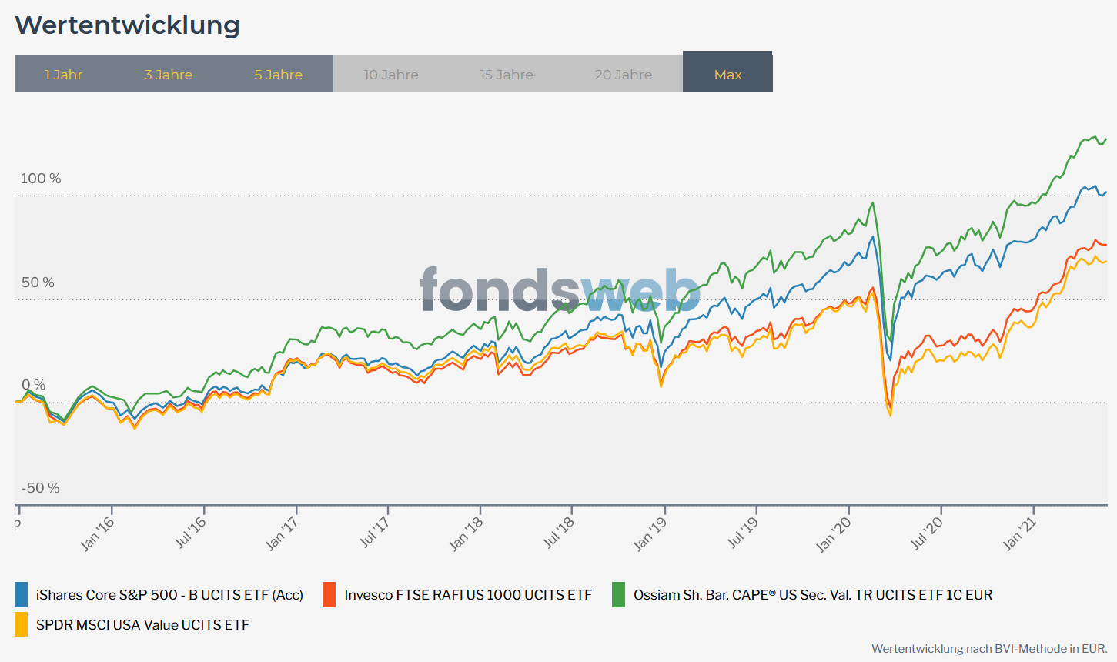The width and height of the screenshot is (1117, 662).
Task: Click the fondsweb watermark logo
Action: 560,290
